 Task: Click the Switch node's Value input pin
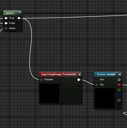[x=6, y=28]
